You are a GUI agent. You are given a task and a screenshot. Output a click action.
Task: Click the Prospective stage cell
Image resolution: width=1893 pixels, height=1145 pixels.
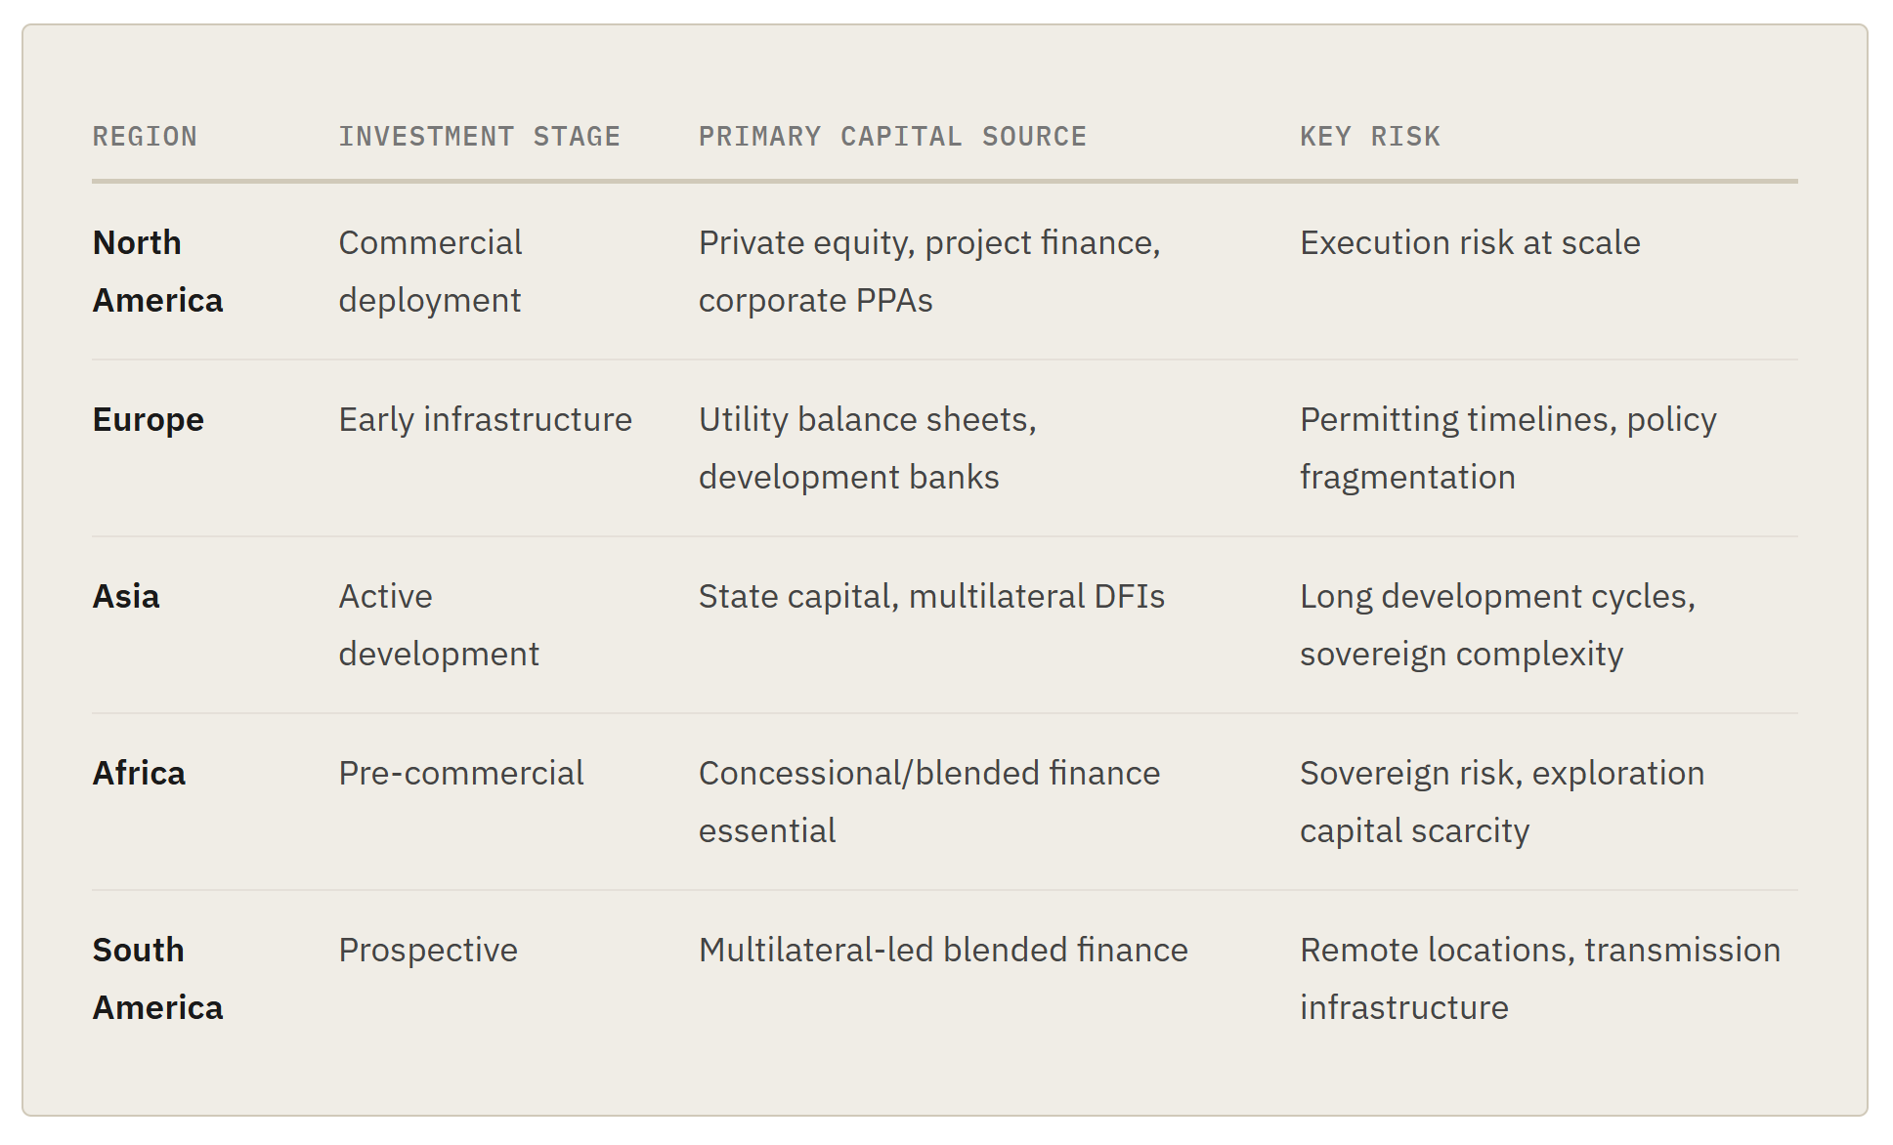click(428, 950)
